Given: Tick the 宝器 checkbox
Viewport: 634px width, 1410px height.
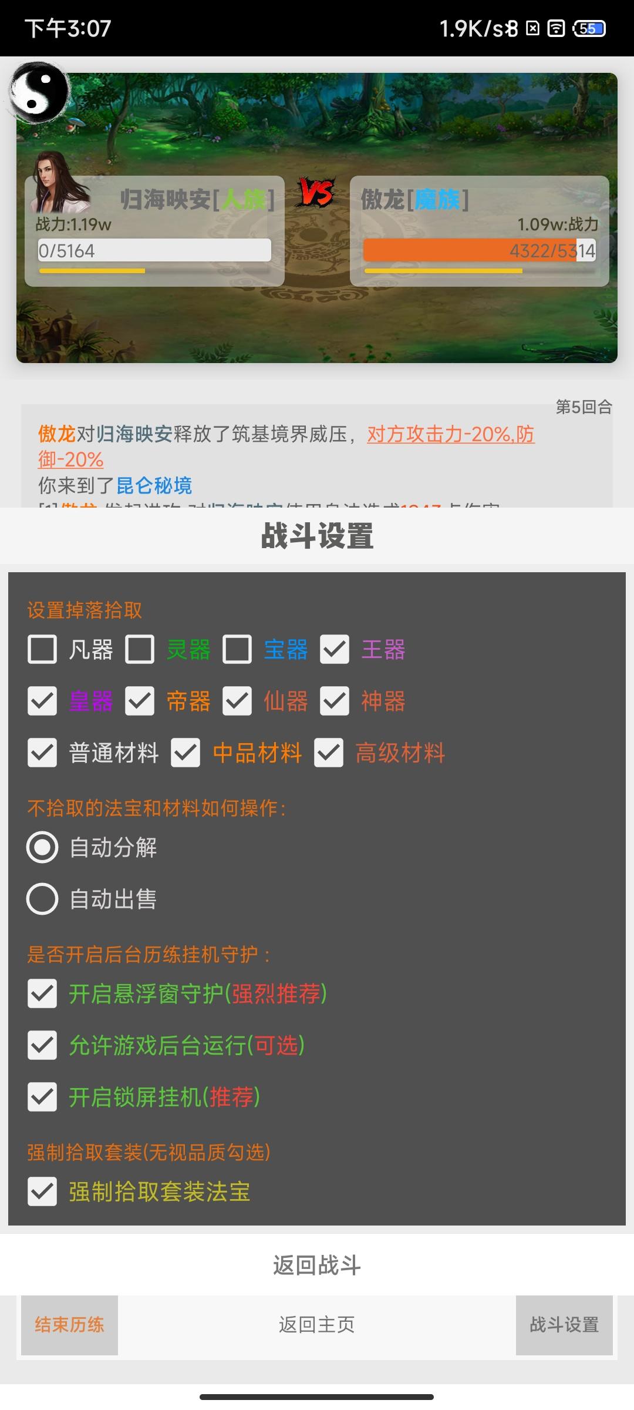Looking at the screenshot, I should 237,650.
